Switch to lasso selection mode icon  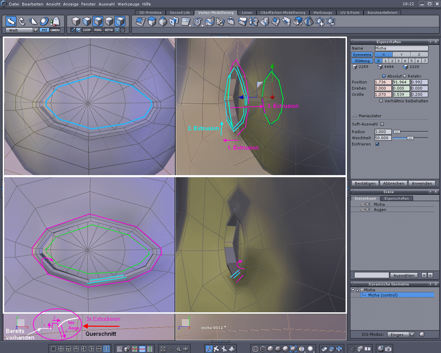tap(122, 30)
